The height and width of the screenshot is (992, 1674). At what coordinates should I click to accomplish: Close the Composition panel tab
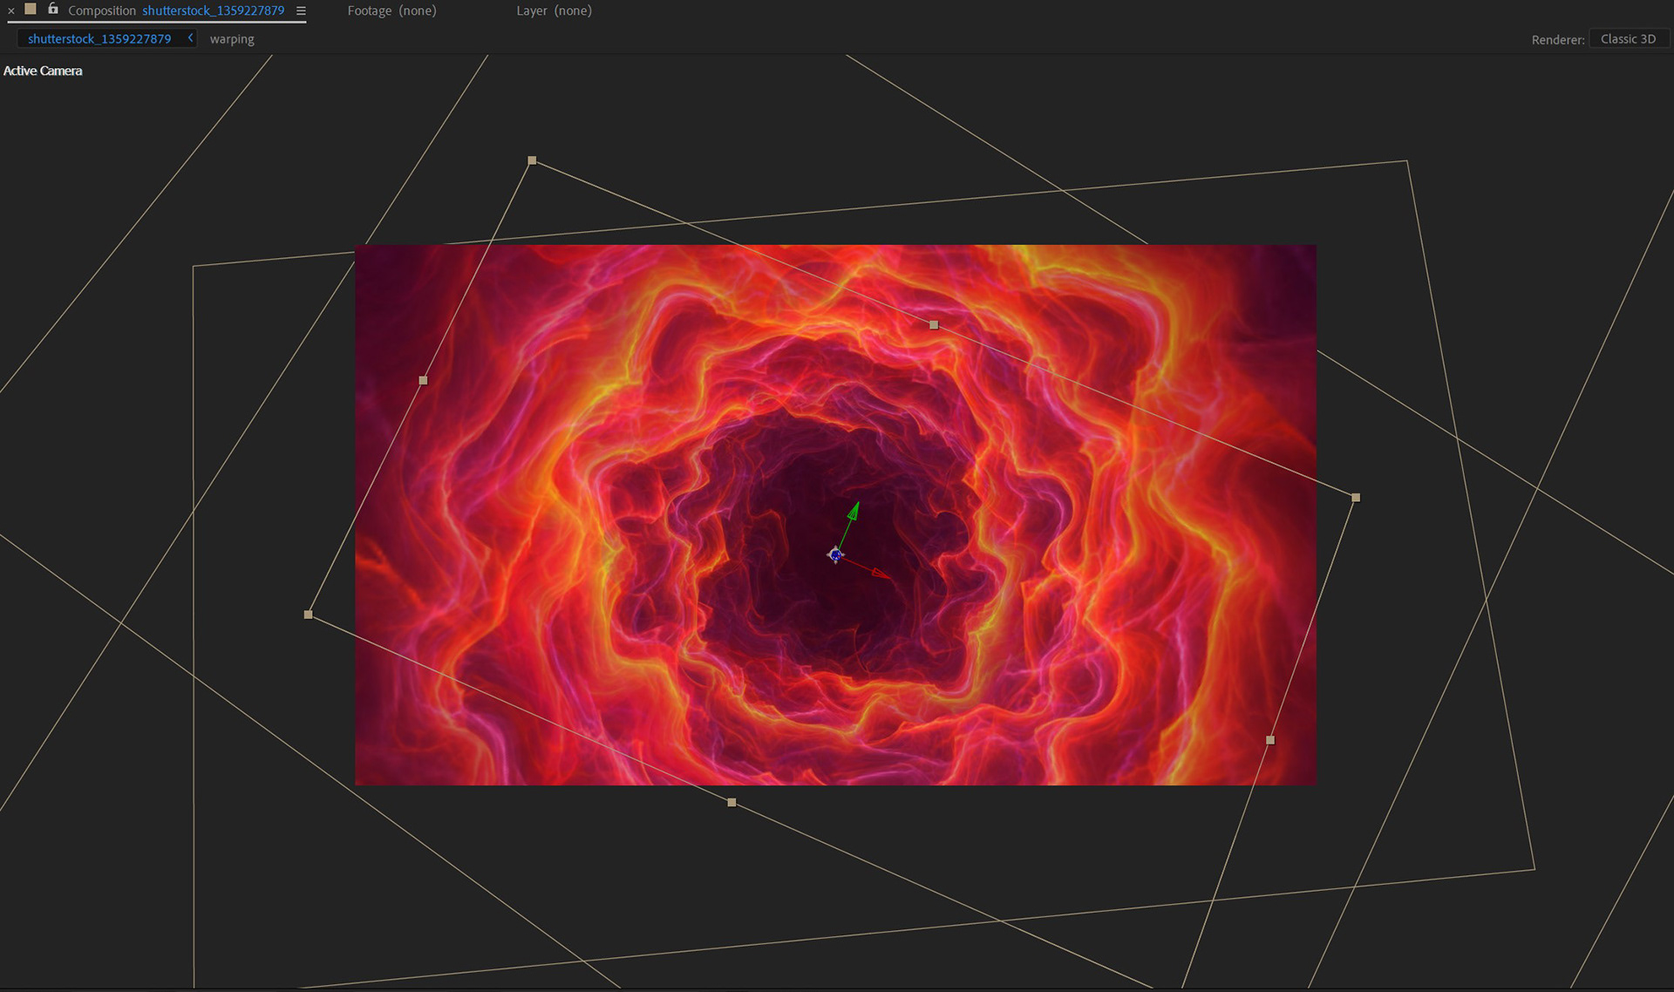click(x=11, y=11)
